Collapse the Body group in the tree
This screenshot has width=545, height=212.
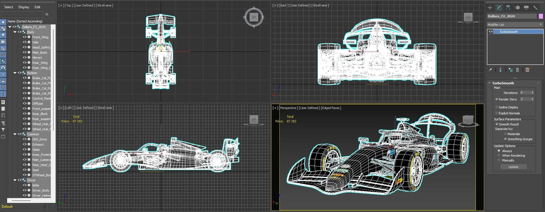click(15, 32)
